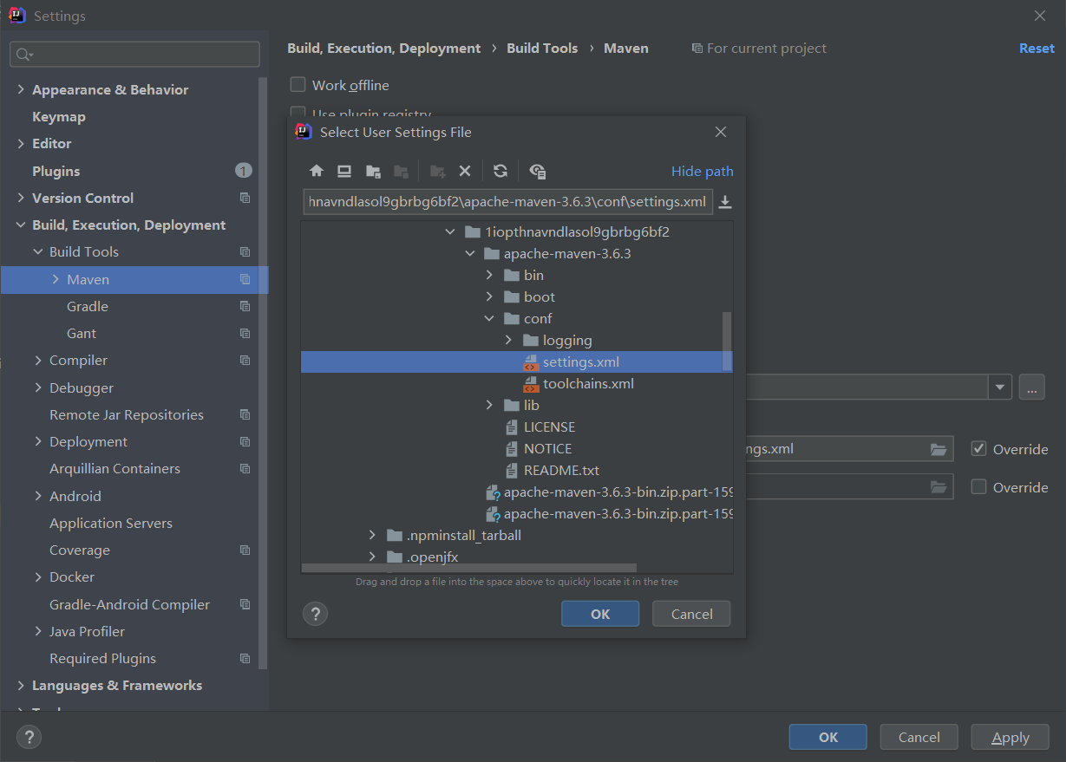Screen dimensions: 1066x762
Task: Click search magnifier in settings search
Action: click(x=23, y=55)
